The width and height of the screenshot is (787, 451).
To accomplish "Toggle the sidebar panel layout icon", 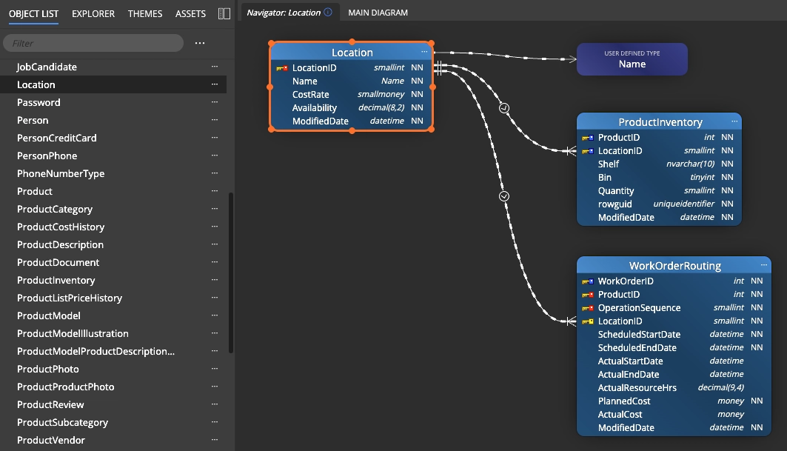I will coord(224,13).
